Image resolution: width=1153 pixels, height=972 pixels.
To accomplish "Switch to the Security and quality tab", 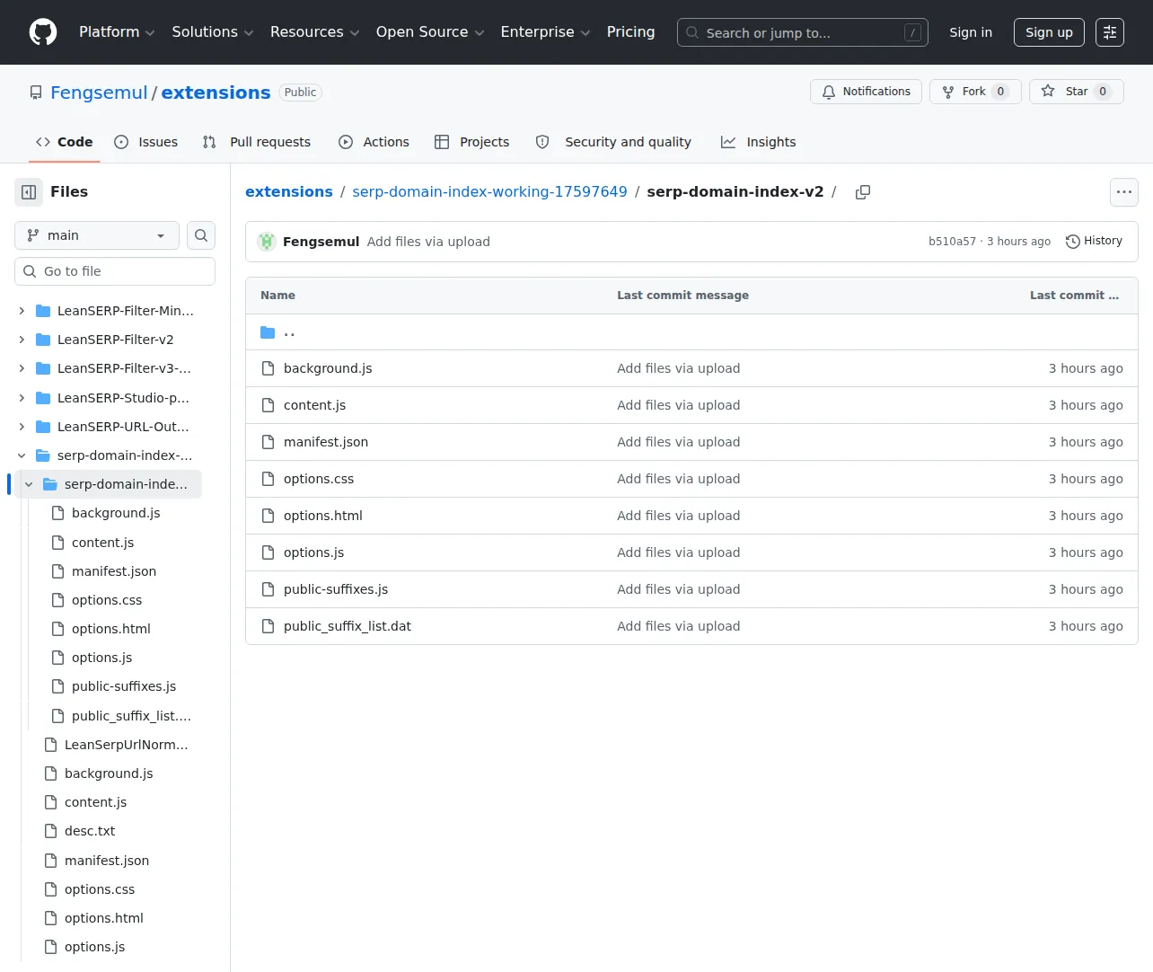I will pyautogui.click(x=613, y=142).
